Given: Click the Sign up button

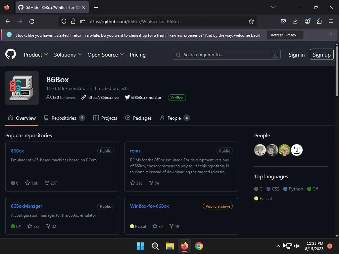Looking at the screenshot, I should coord(321,55).
